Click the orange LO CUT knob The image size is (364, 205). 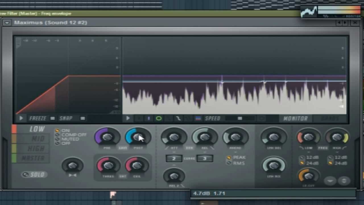pos(308,176)
